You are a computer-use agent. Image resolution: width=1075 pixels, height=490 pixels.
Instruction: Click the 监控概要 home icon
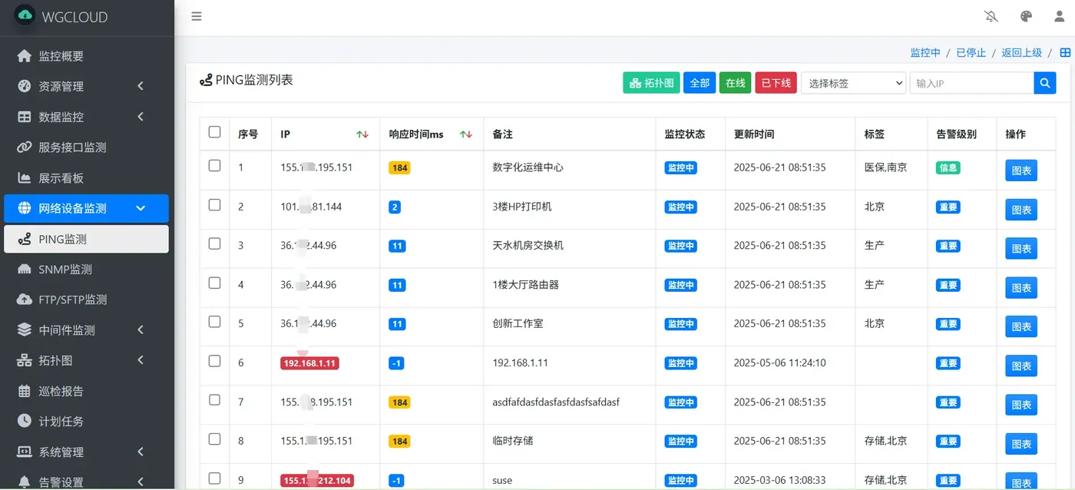coord(25,56)
